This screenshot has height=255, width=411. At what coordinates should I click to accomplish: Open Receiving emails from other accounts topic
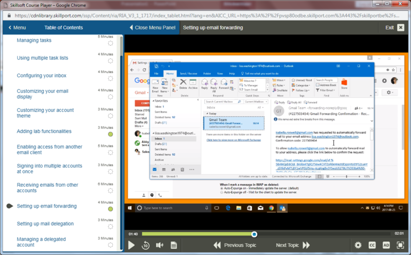click(x=47, y=188)
